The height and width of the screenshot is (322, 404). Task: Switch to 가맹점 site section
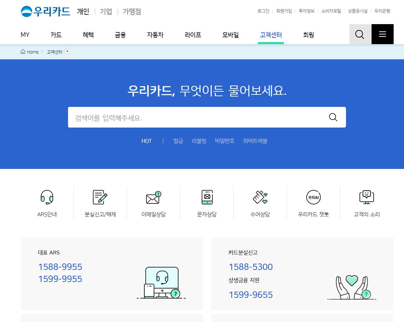[x=132, y=12]
